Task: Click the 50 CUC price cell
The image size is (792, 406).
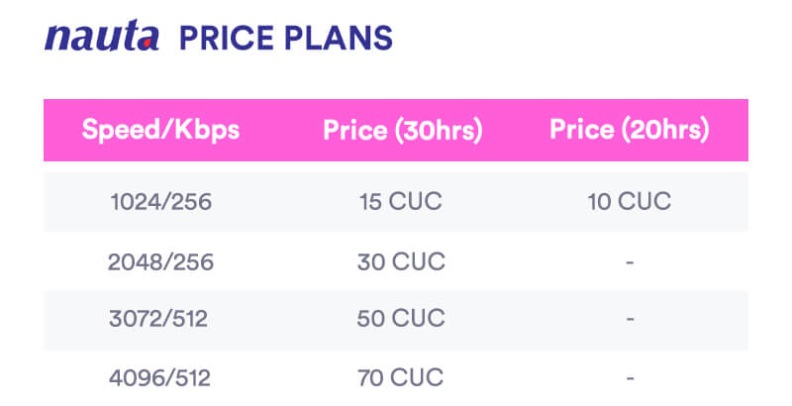Action: [401, 320]
